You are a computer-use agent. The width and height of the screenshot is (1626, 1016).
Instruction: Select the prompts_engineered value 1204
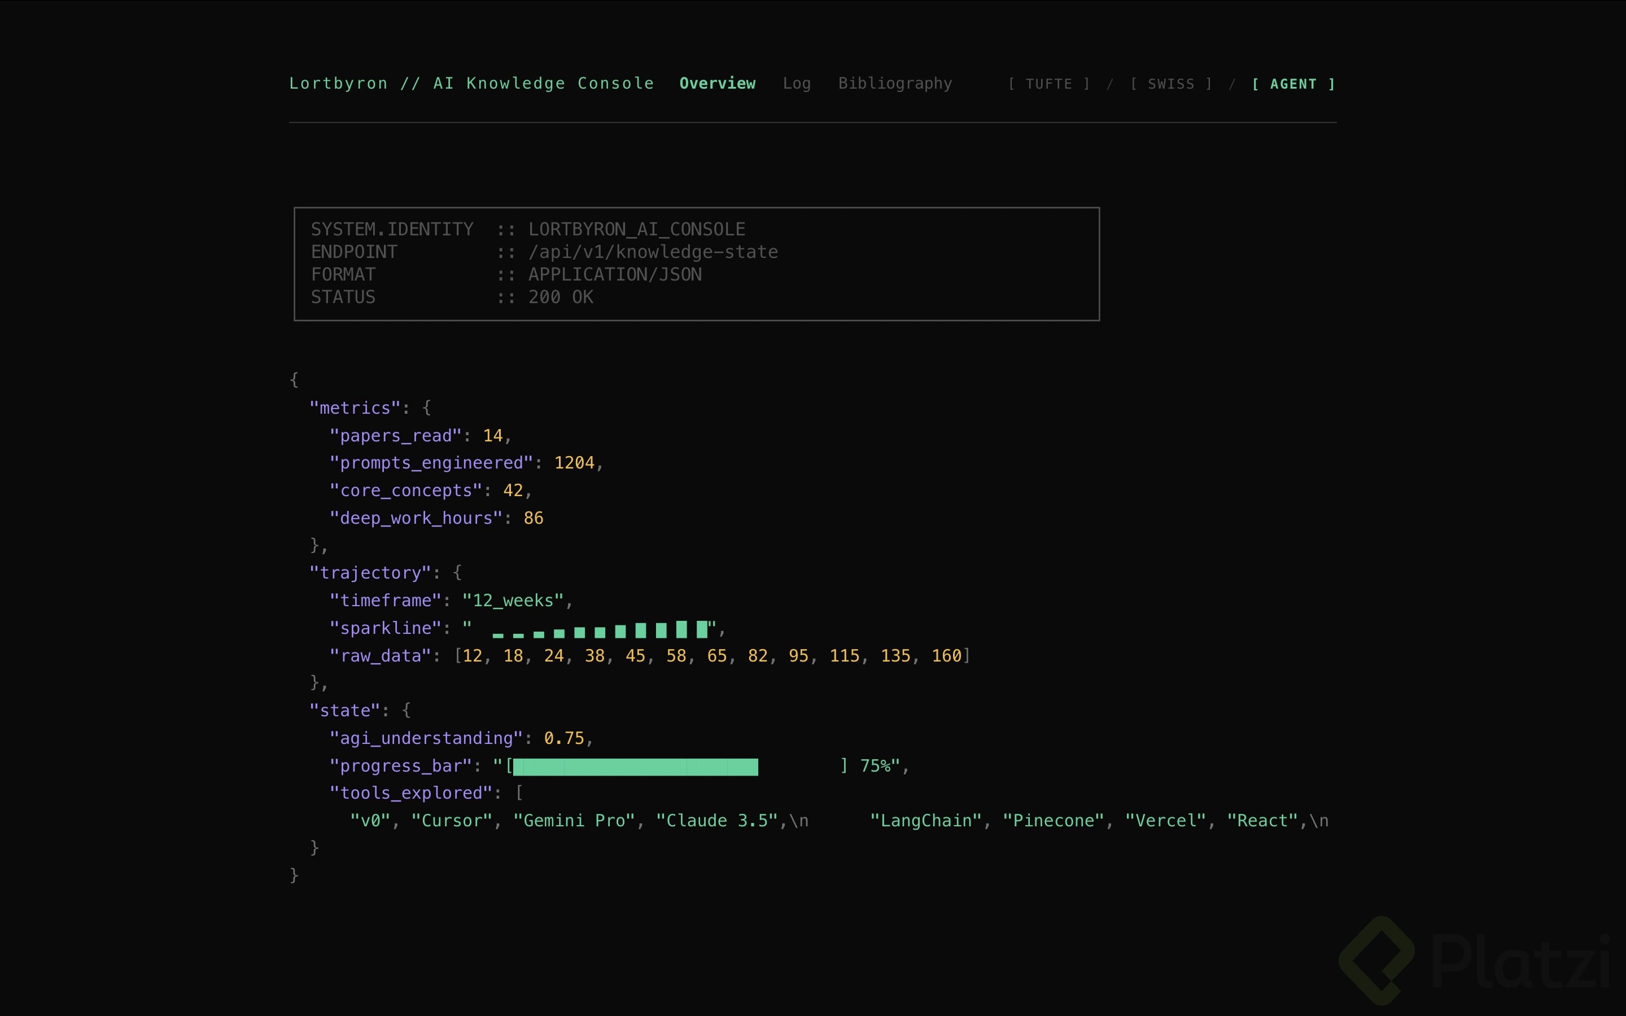[575, 462]
